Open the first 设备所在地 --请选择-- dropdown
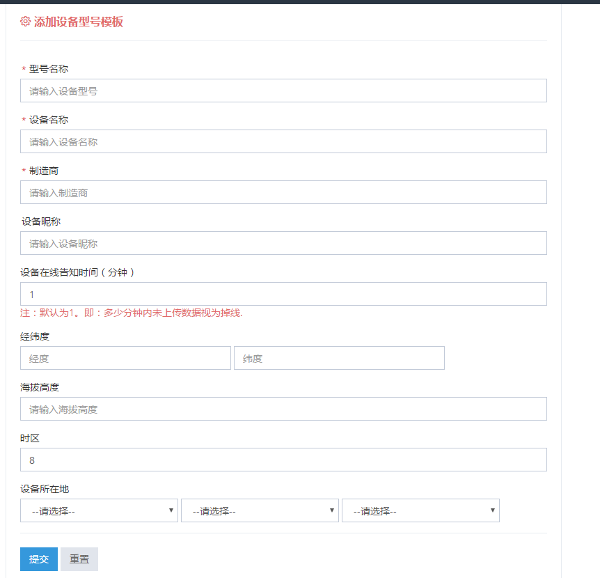Image resolution: width=600 pixels, height=578 pixels. [99, 510]
